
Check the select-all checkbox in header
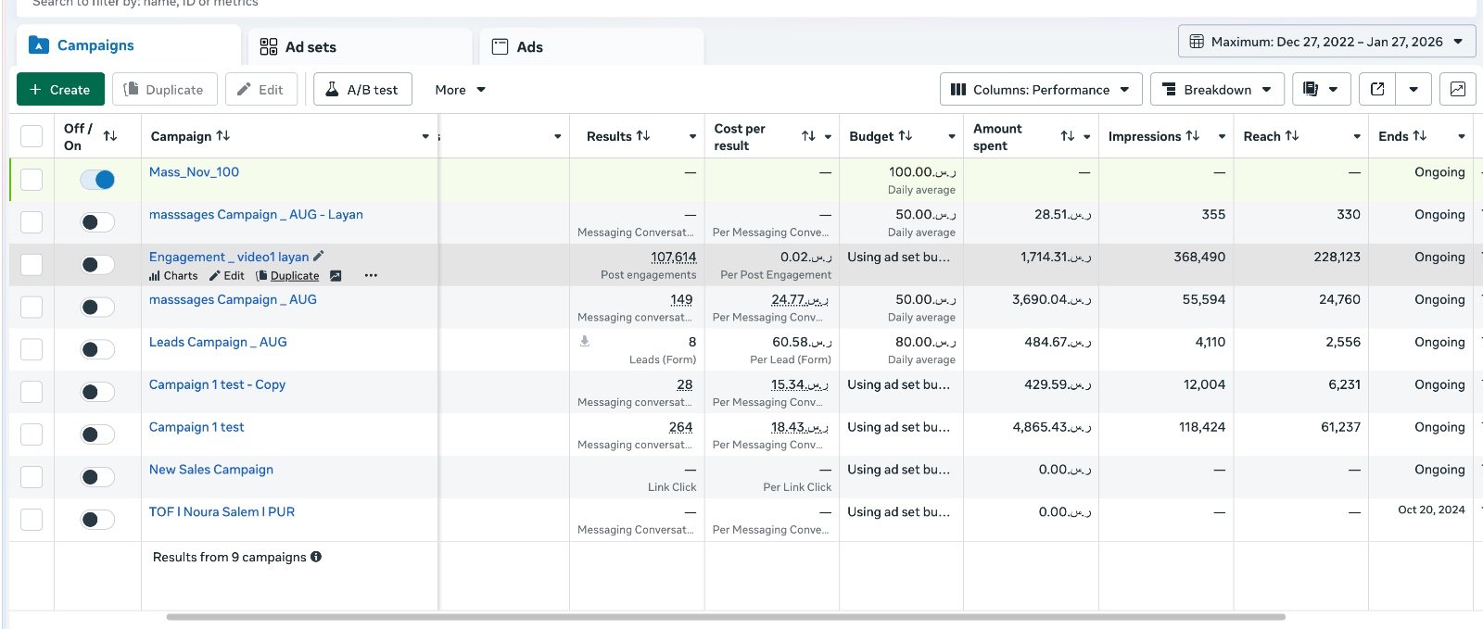[x=32, y=136]
